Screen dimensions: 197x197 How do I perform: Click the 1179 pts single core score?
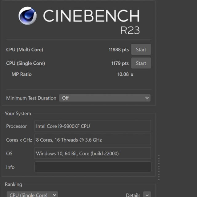click(x=120, y=63)
